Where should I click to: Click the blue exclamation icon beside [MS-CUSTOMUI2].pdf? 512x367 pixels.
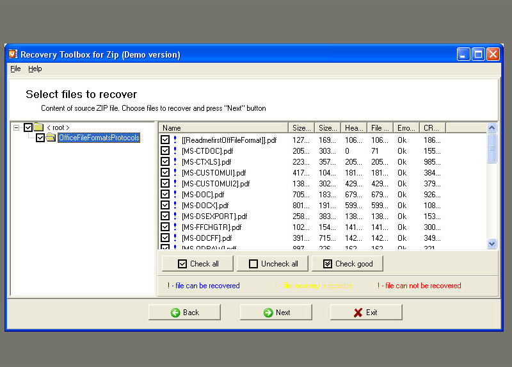175,183
